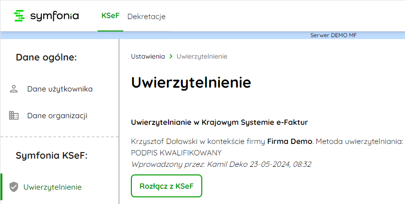
Task: Click the Symfonia KSeF section heading
Action: click(x=52, y=156)
